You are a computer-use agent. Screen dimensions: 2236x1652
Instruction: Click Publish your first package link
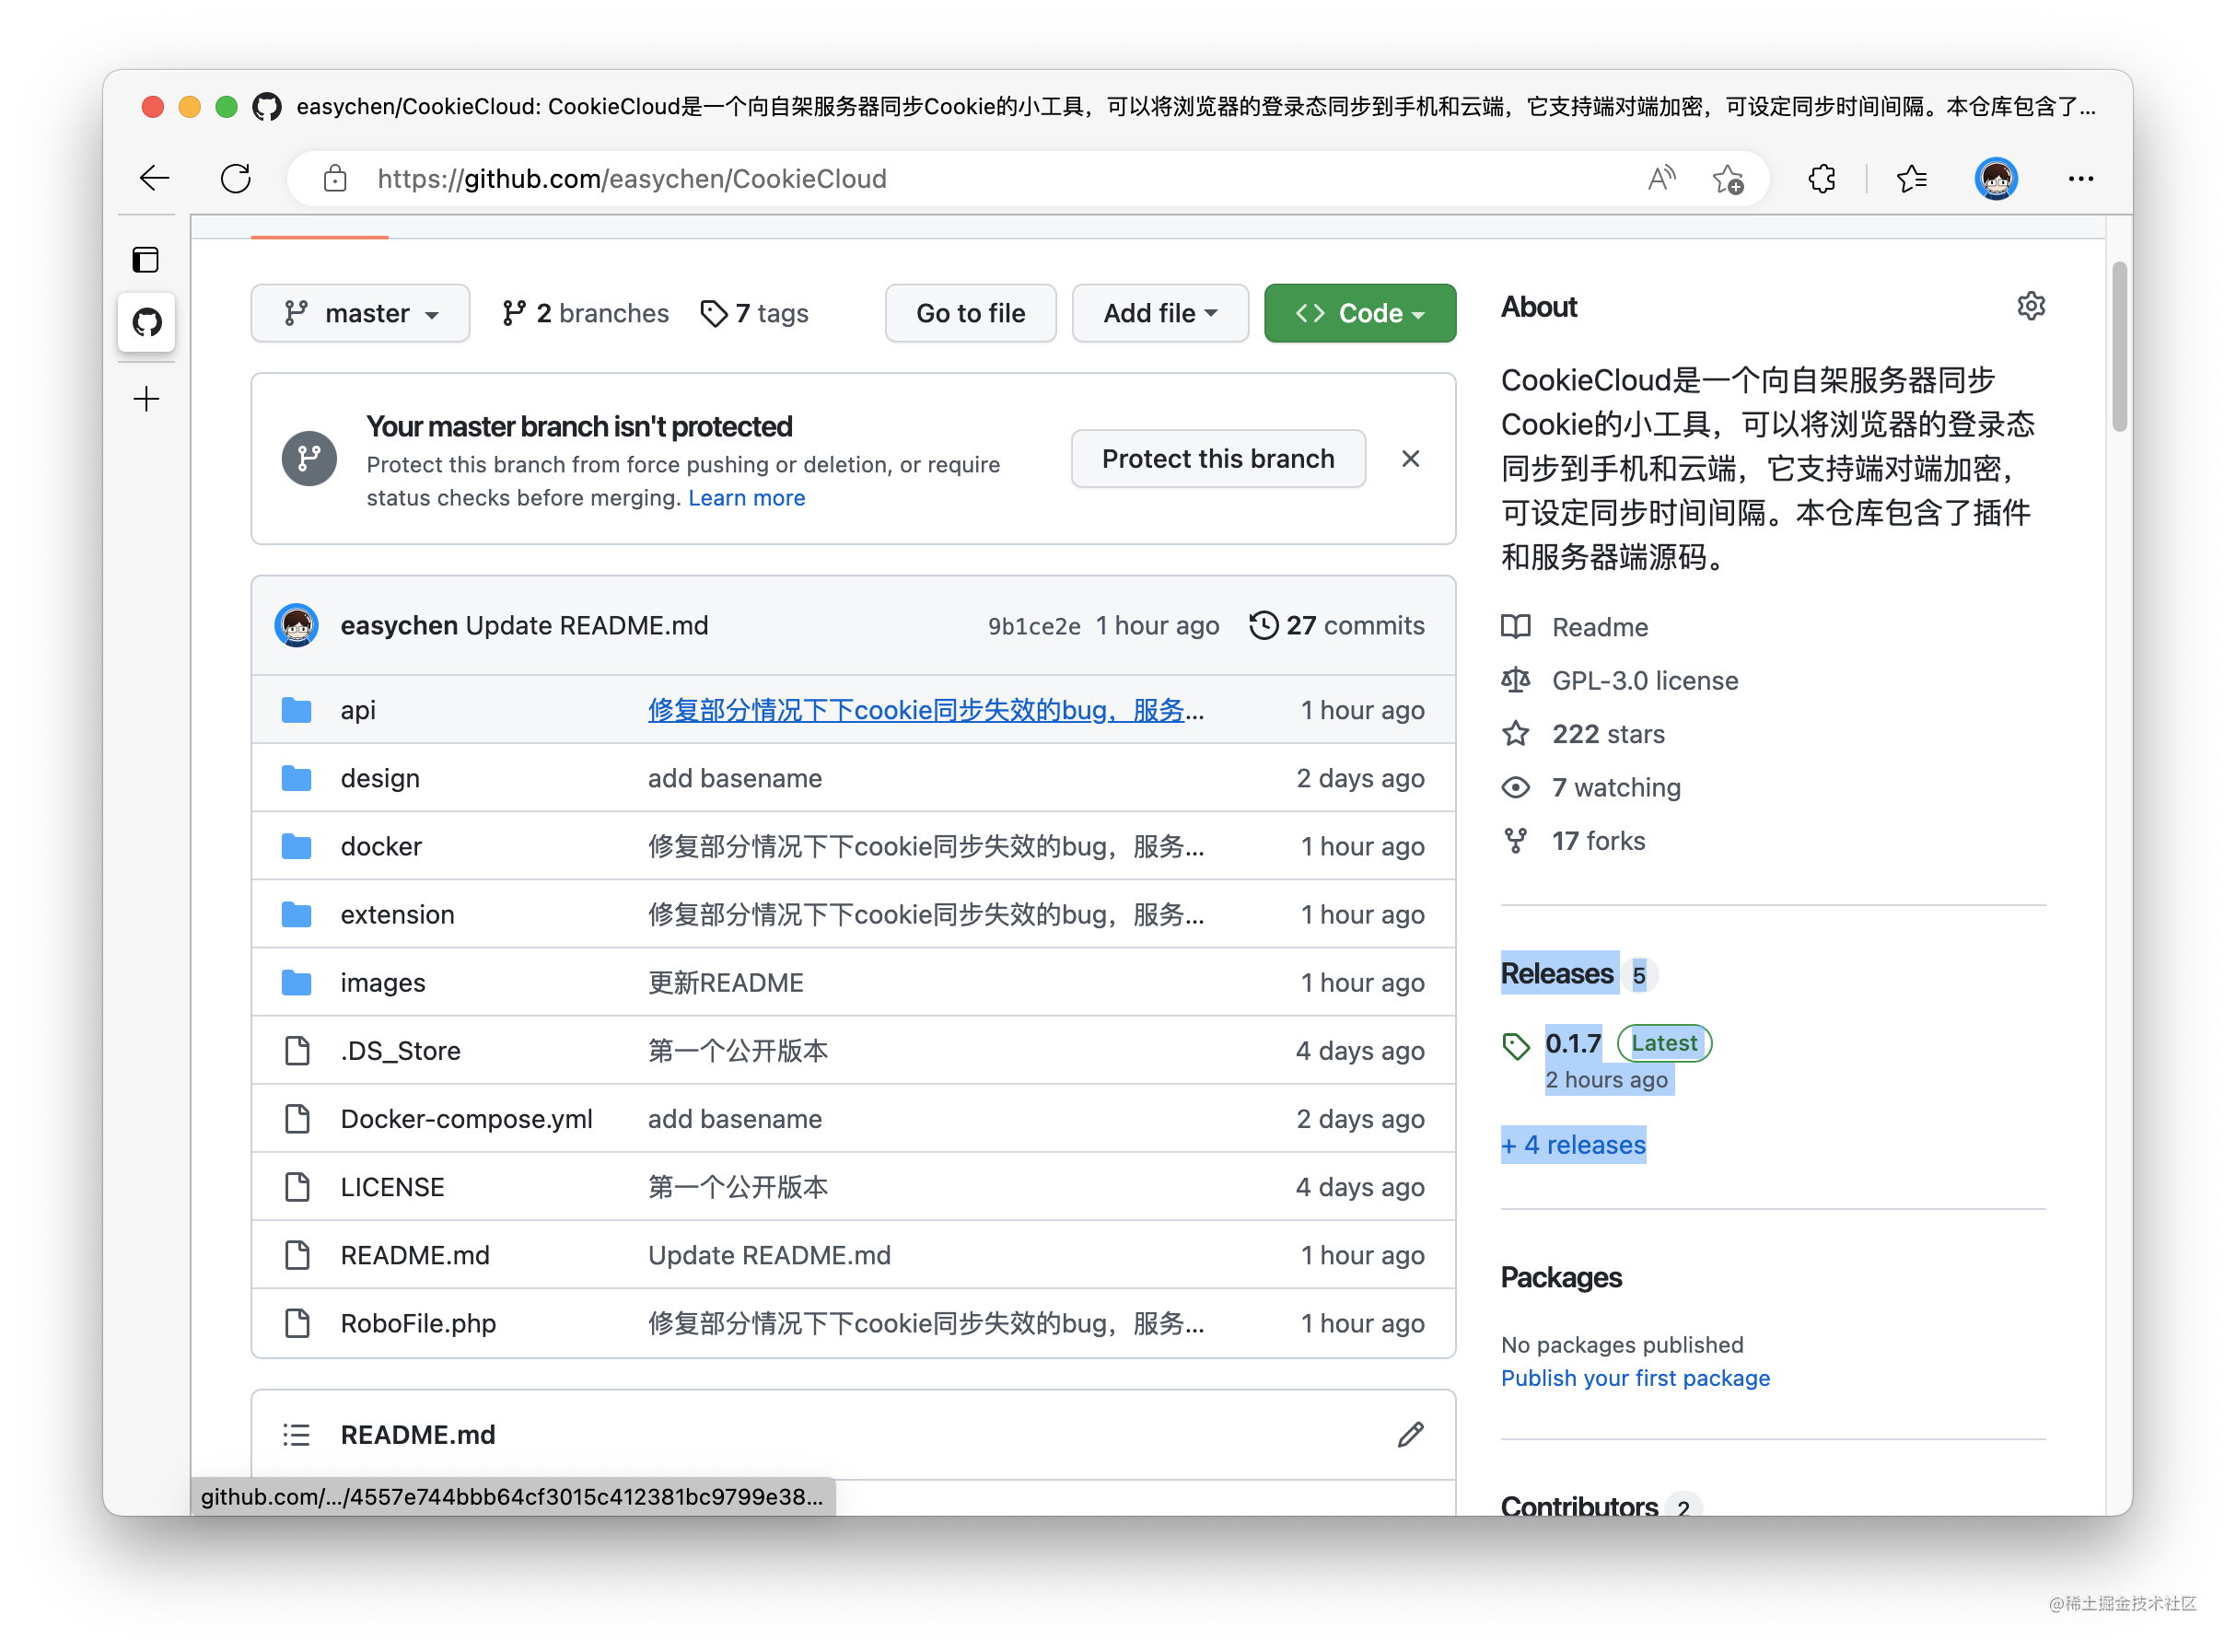coord(1635,1377)
